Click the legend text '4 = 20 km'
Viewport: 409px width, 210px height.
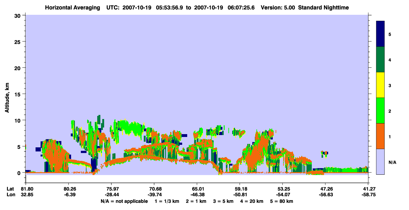tap(251, 201)
